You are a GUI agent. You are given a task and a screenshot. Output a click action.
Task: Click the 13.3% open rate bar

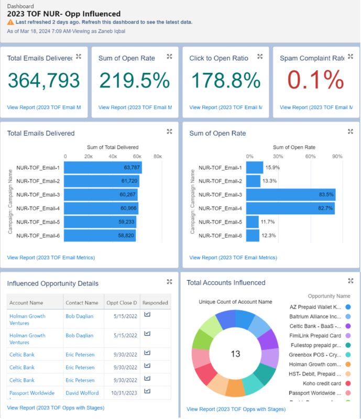pos(253,181)
